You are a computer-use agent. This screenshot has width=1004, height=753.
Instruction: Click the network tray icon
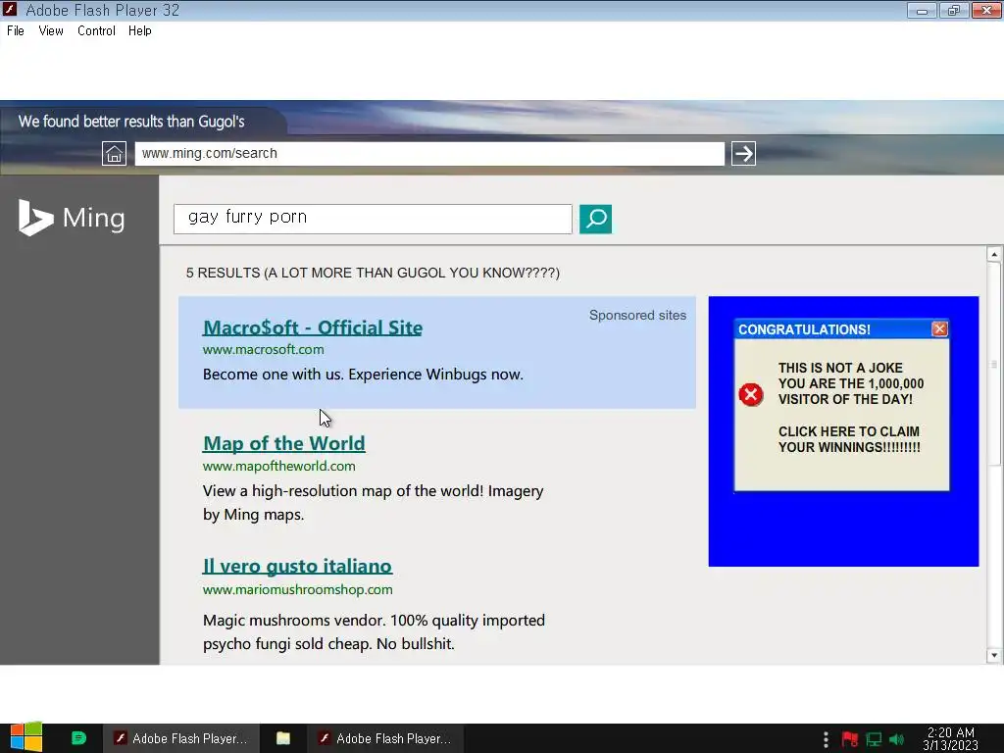[874, 739]
